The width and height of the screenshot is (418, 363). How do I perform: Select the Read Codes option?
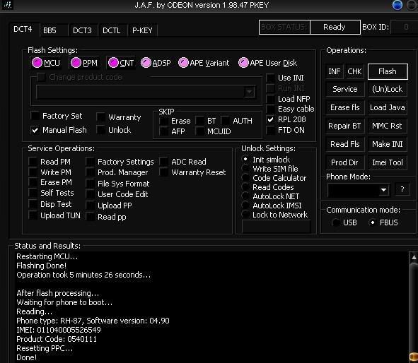click(245, 187)
